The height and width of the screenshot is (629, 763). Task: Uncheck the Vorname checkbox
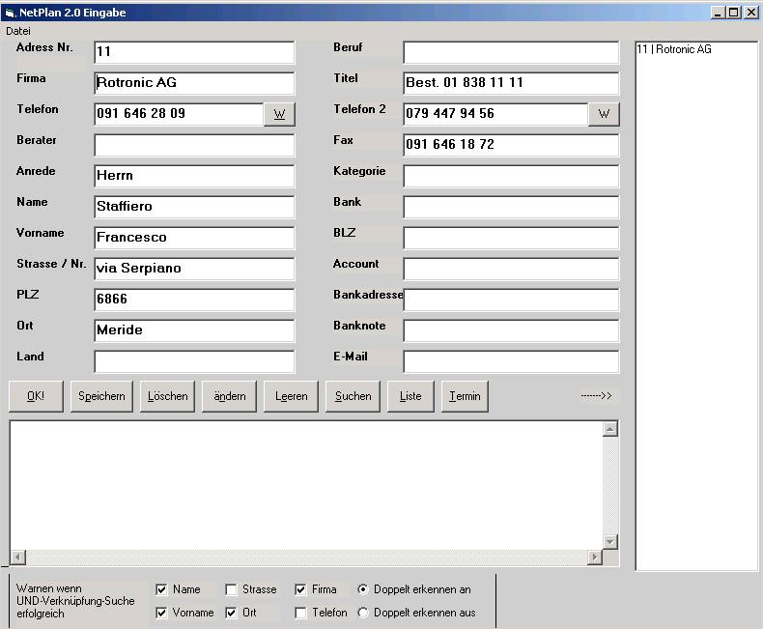pyautogui.click(x=161, y=613)
